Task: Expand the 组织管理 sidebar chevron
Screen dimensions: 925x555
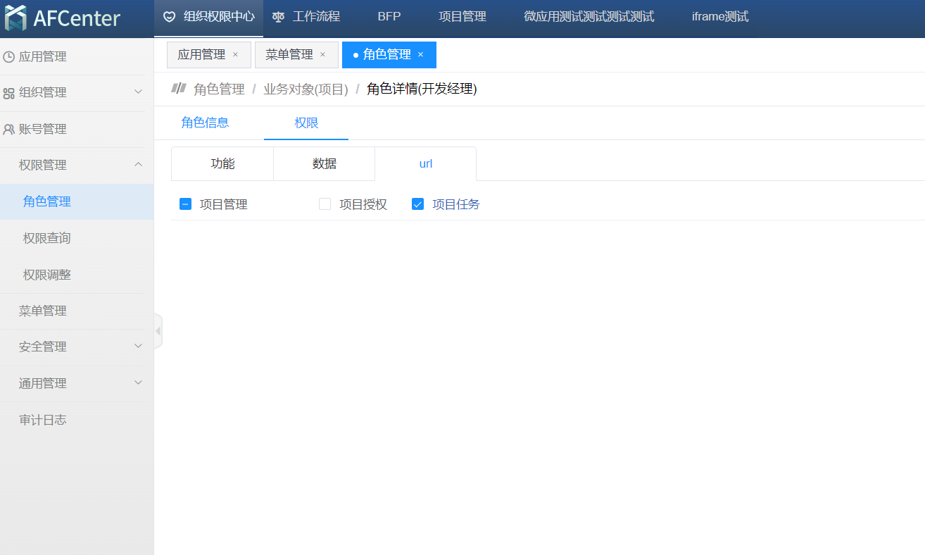Action: pyautogui.click(x=138, y=92)
